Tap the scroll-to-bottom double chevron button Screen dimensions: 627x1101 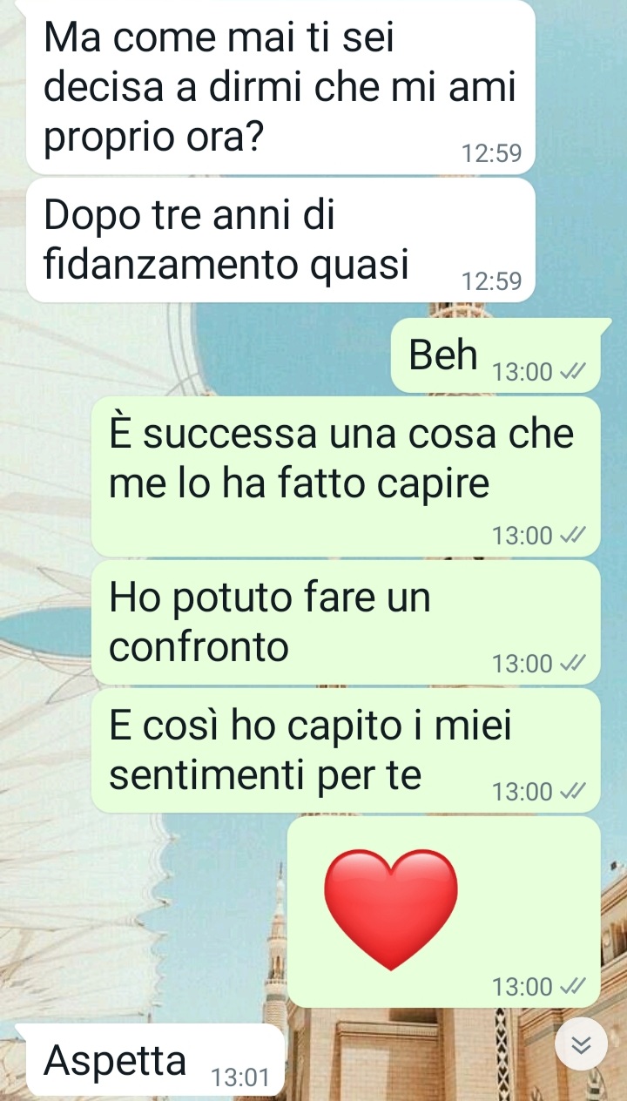pos(583,1044)
